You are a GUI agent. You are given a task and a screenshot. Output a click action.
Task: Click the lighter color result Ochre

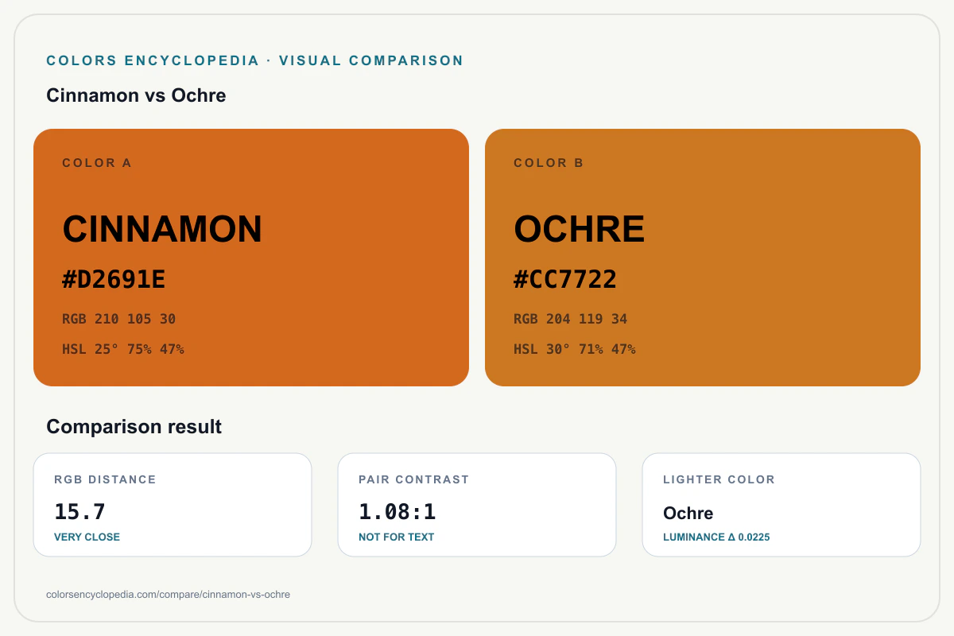[688, 514]
